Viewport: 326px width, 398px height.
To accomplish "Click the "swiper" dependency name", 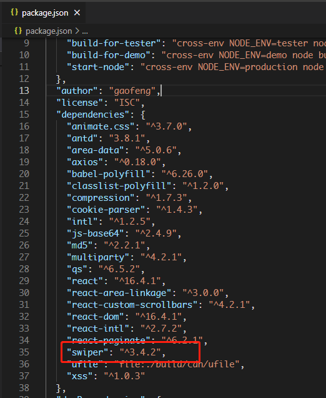I will tap(87, 352).
